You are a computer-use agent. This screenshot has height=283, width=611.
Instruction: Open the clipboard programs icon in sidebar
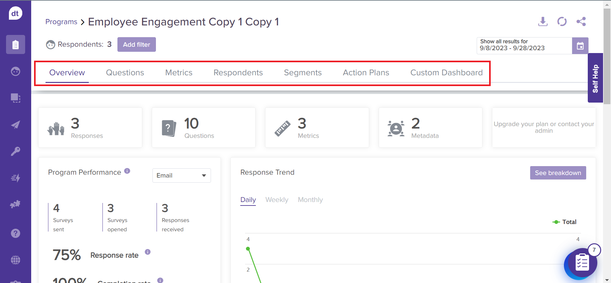click(x=15, y=44)
